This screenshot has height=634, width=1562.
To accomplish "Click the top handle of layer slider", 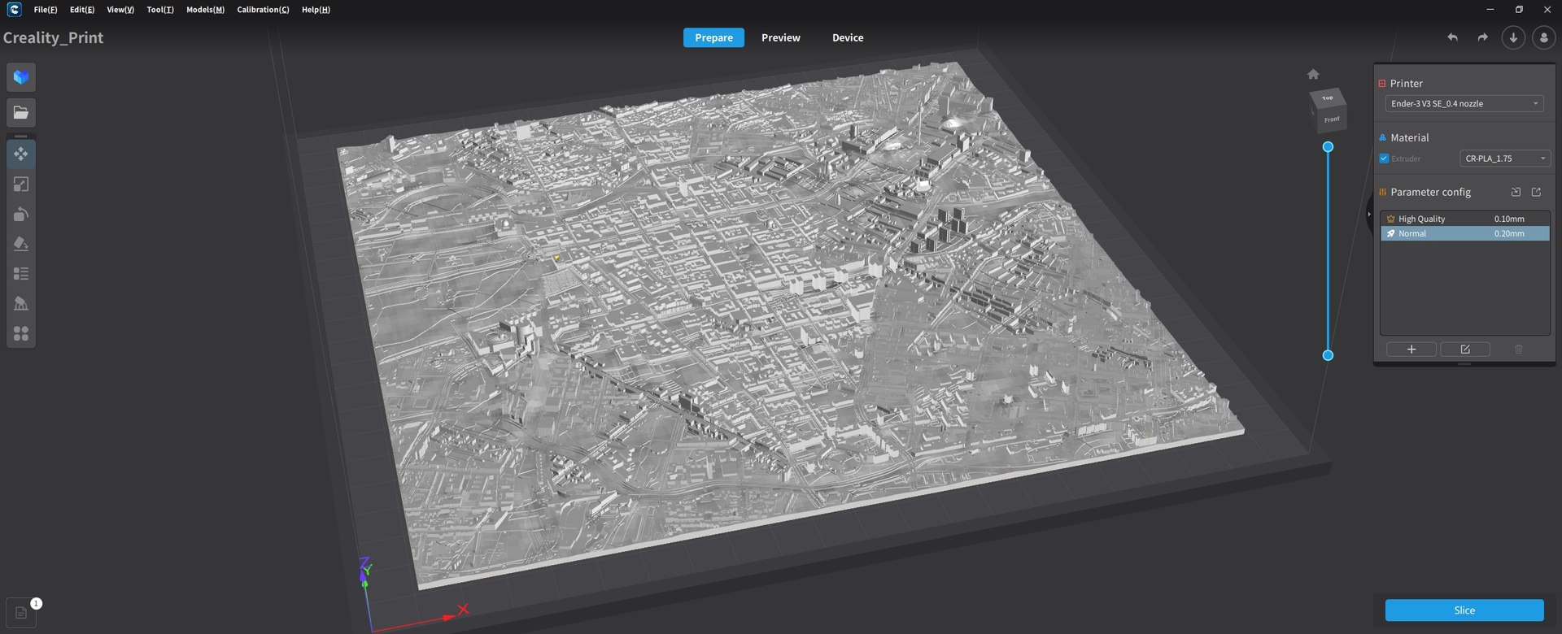I will [1328, 147].
